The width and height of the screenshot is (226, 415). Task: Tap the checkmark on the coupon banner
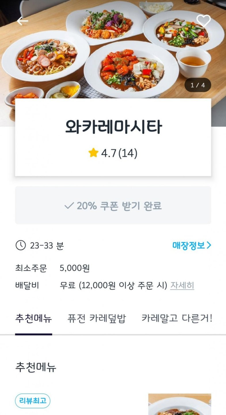[x=69, y=206]
